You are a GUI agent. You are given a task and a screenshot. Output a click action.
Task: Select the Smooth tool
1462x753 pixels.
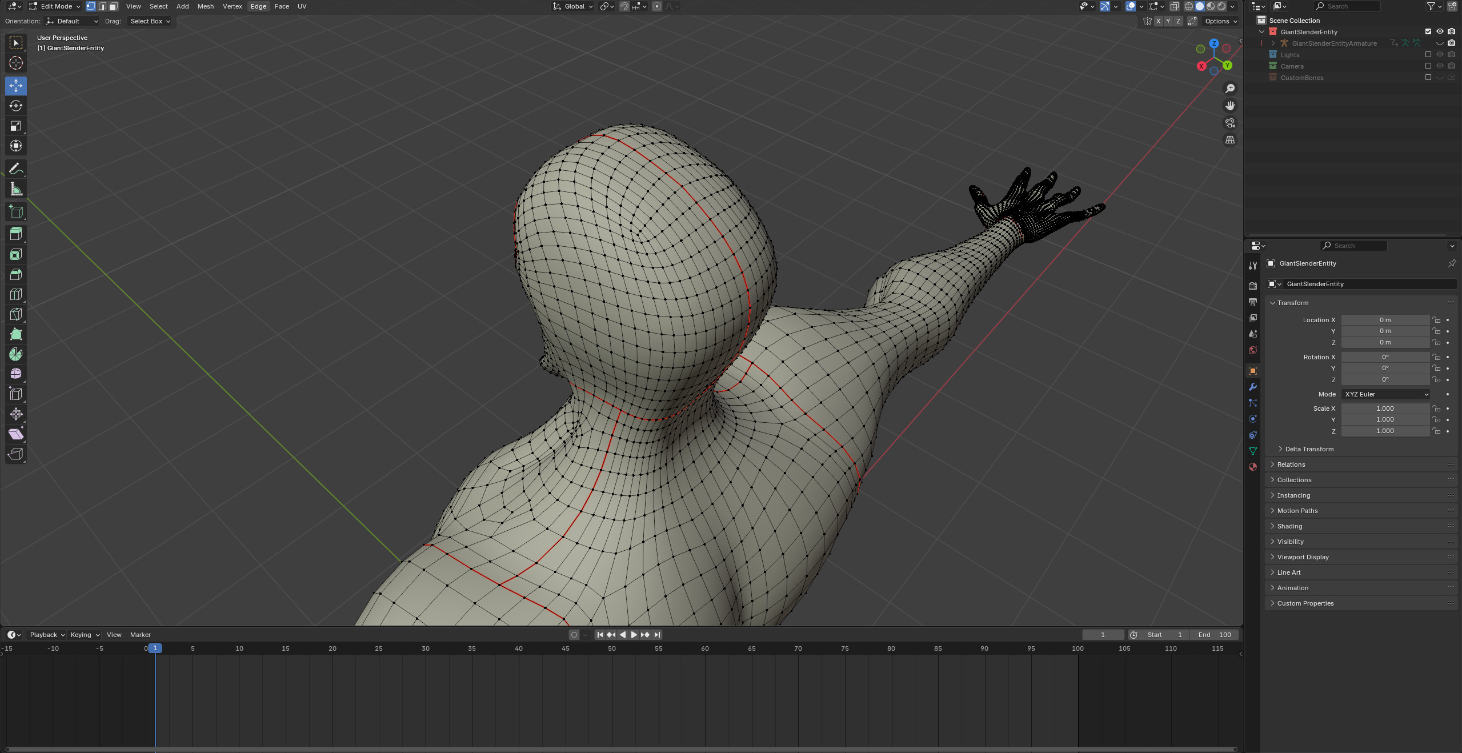coord(16,374)
